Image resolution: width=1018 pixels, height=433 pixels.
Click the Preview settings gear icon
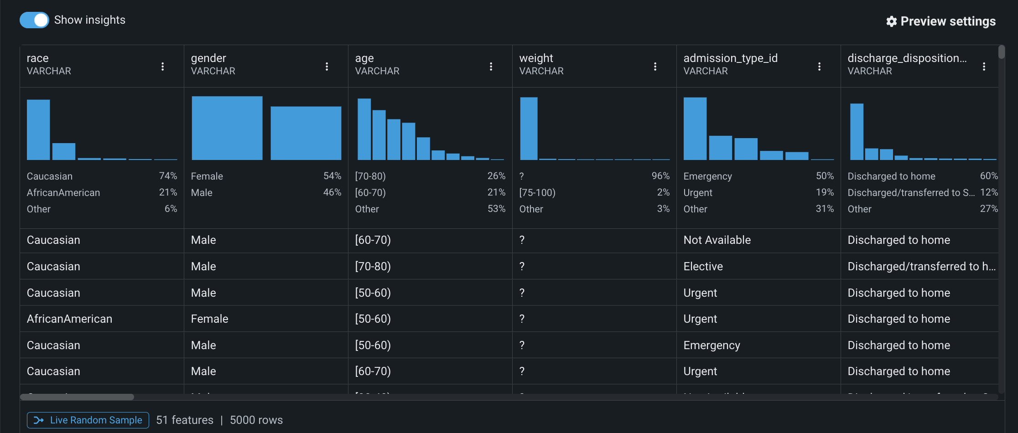click(x=891, y=21)
